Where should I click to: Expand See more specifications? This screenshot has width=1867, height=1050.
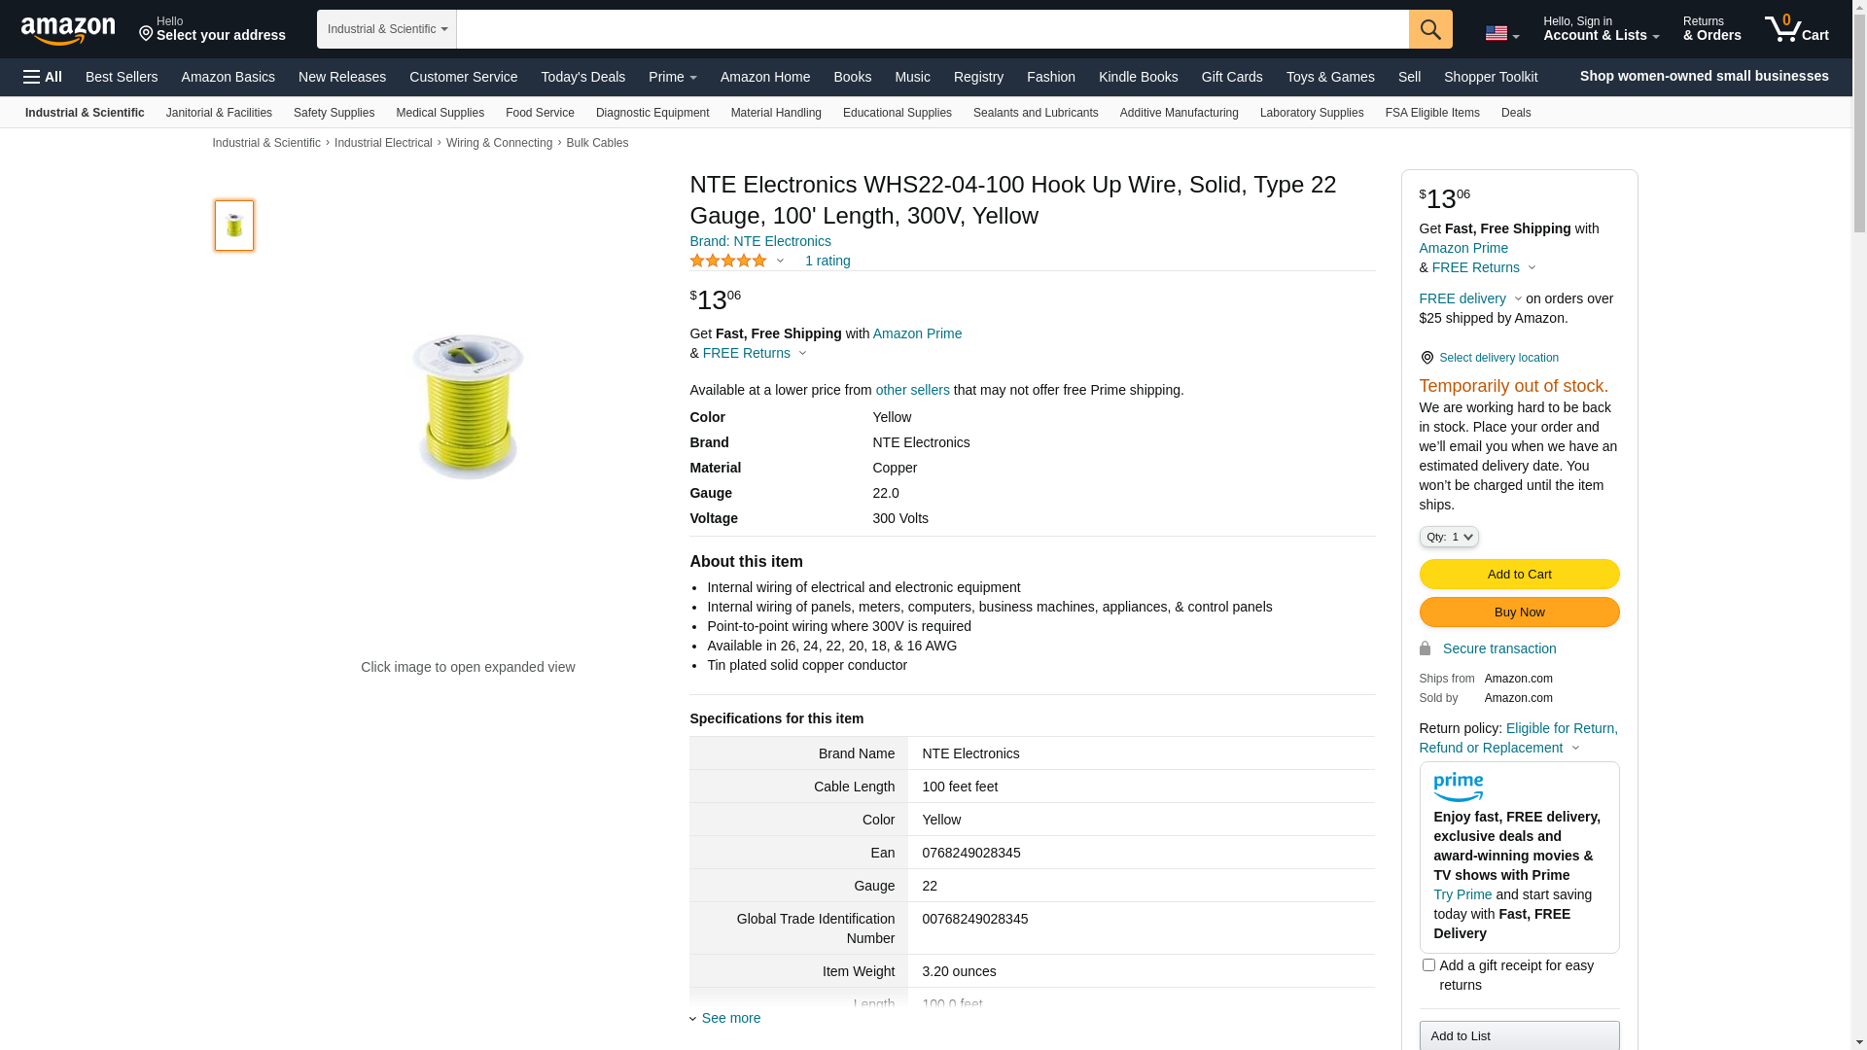point(730,1018)
